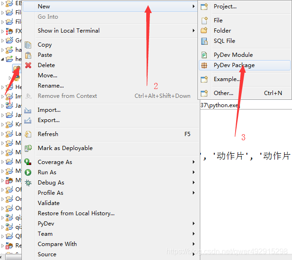
Task: Open the New submenu
Action: (110, 7)
